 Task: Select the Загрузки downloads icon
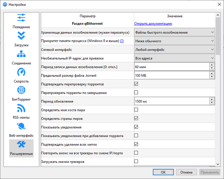(21, 36)
